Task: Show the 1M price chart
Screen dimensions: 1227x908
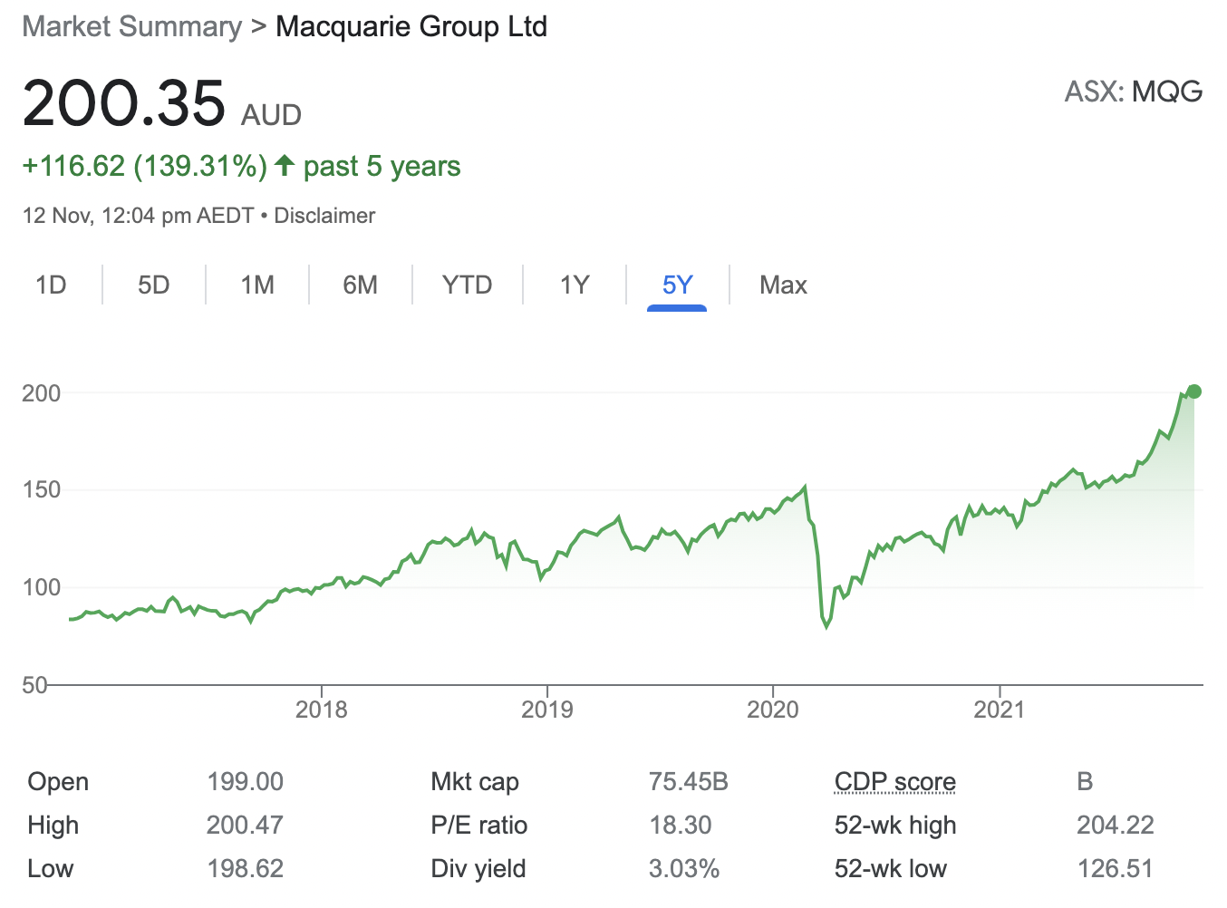Action: (x=257, y=285)
